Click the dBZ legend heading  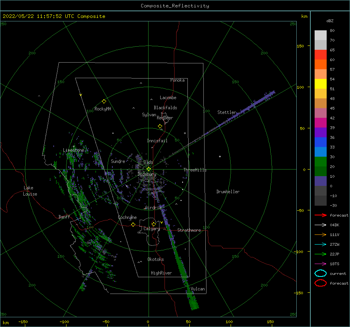pos(330,21)
